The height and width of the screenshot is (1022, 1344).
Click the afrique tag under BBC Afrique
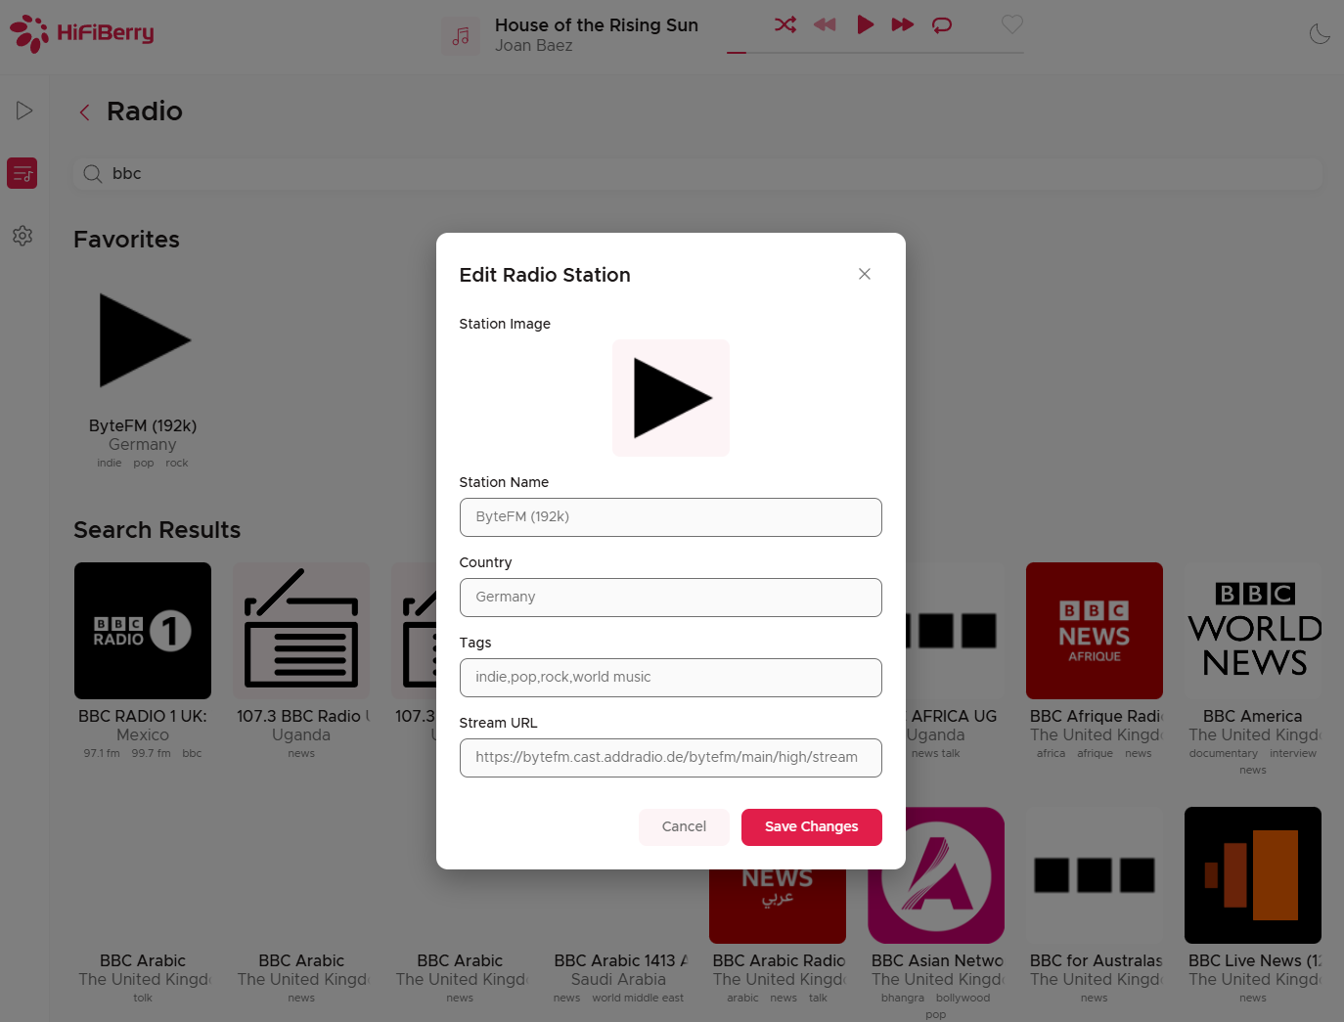(1095, 754)
